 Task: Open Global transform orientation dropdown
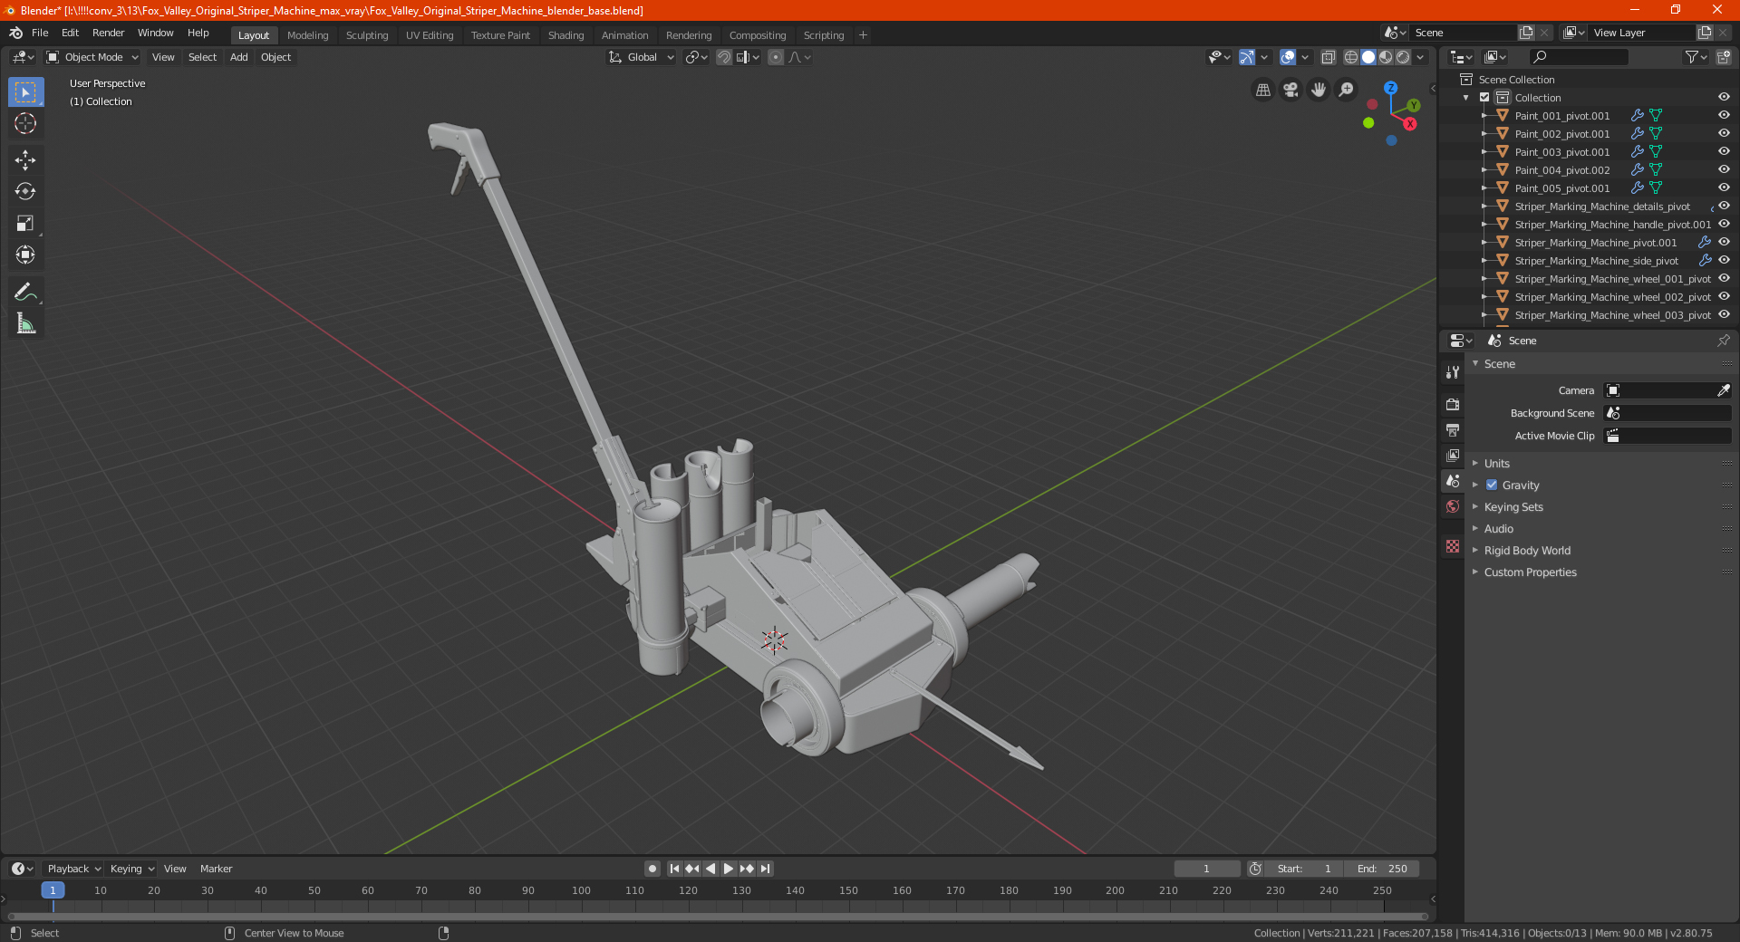642,57
